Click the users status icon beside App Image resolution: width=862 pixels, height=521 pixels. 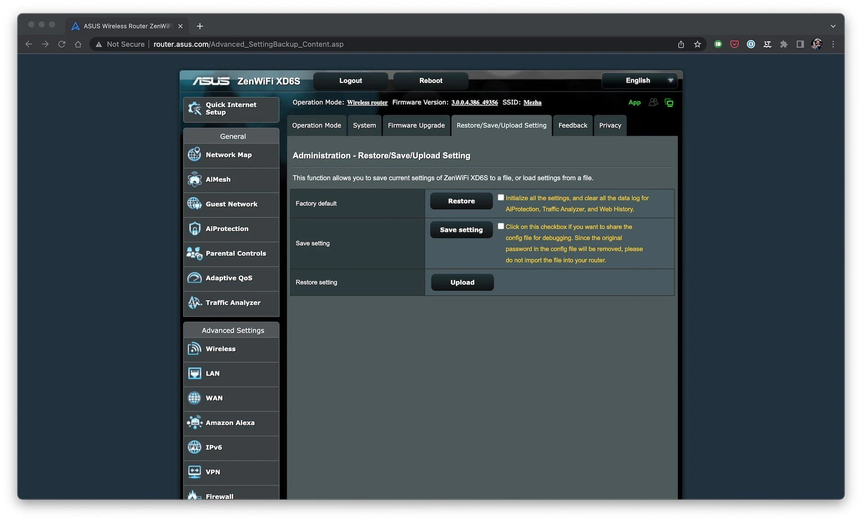point(653,103)
